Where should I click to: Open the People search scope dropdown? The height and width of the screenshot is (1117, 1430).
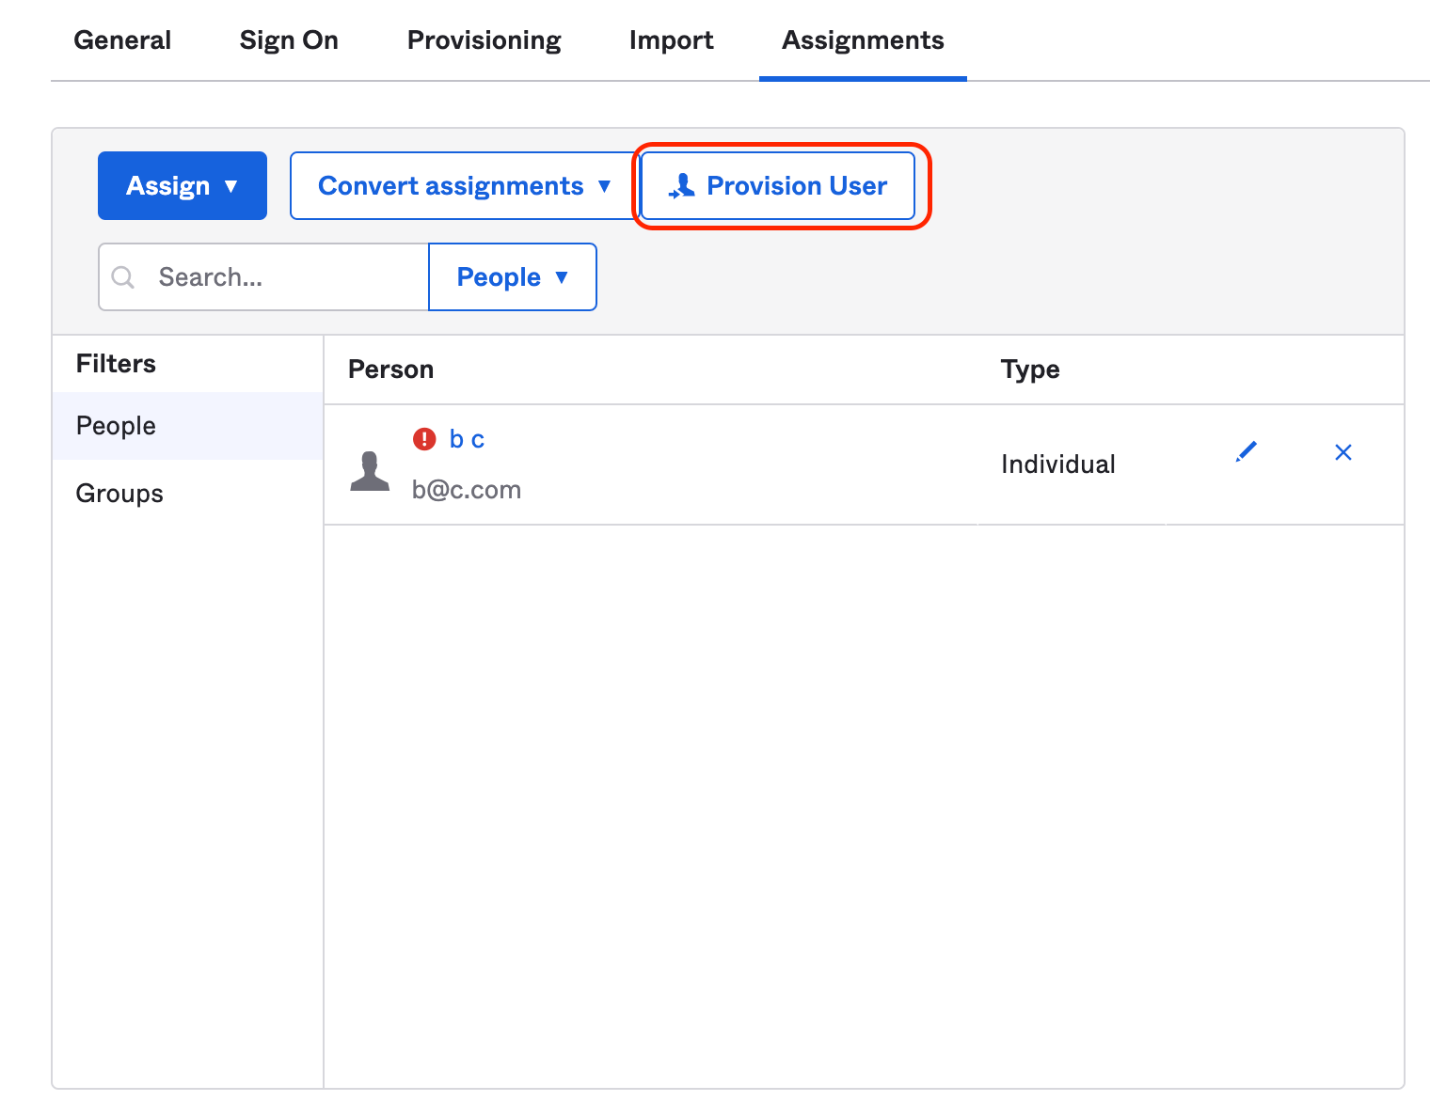512,276
